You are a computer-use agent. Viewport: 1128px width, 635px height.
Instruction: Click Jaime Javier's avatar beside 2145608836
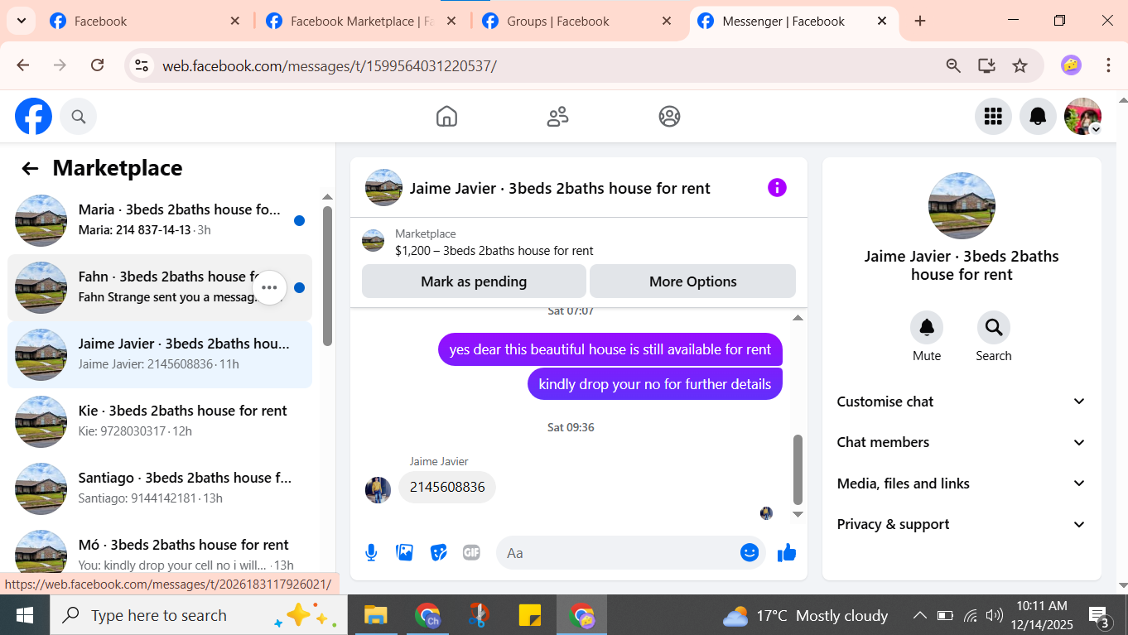coord(378,489)
